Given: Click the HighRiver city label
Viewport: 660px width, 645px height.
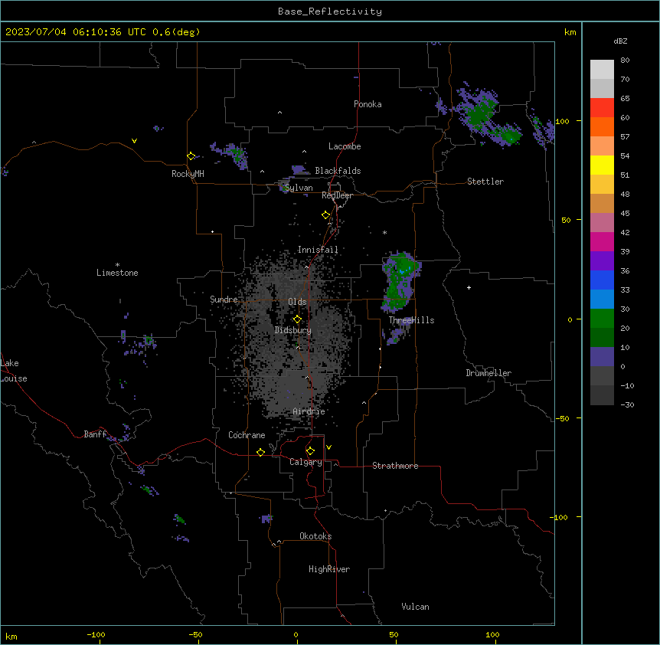Looking at the screenshot, I should tap(329, 569).
